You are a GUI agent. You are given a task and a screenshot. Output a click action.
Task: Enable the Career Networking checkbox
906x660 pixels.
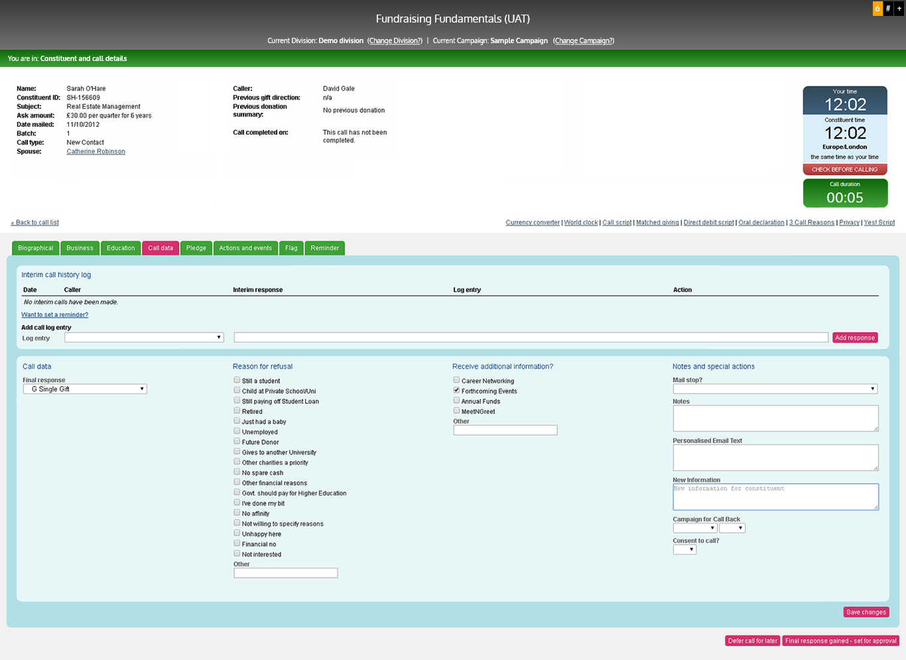456,380
